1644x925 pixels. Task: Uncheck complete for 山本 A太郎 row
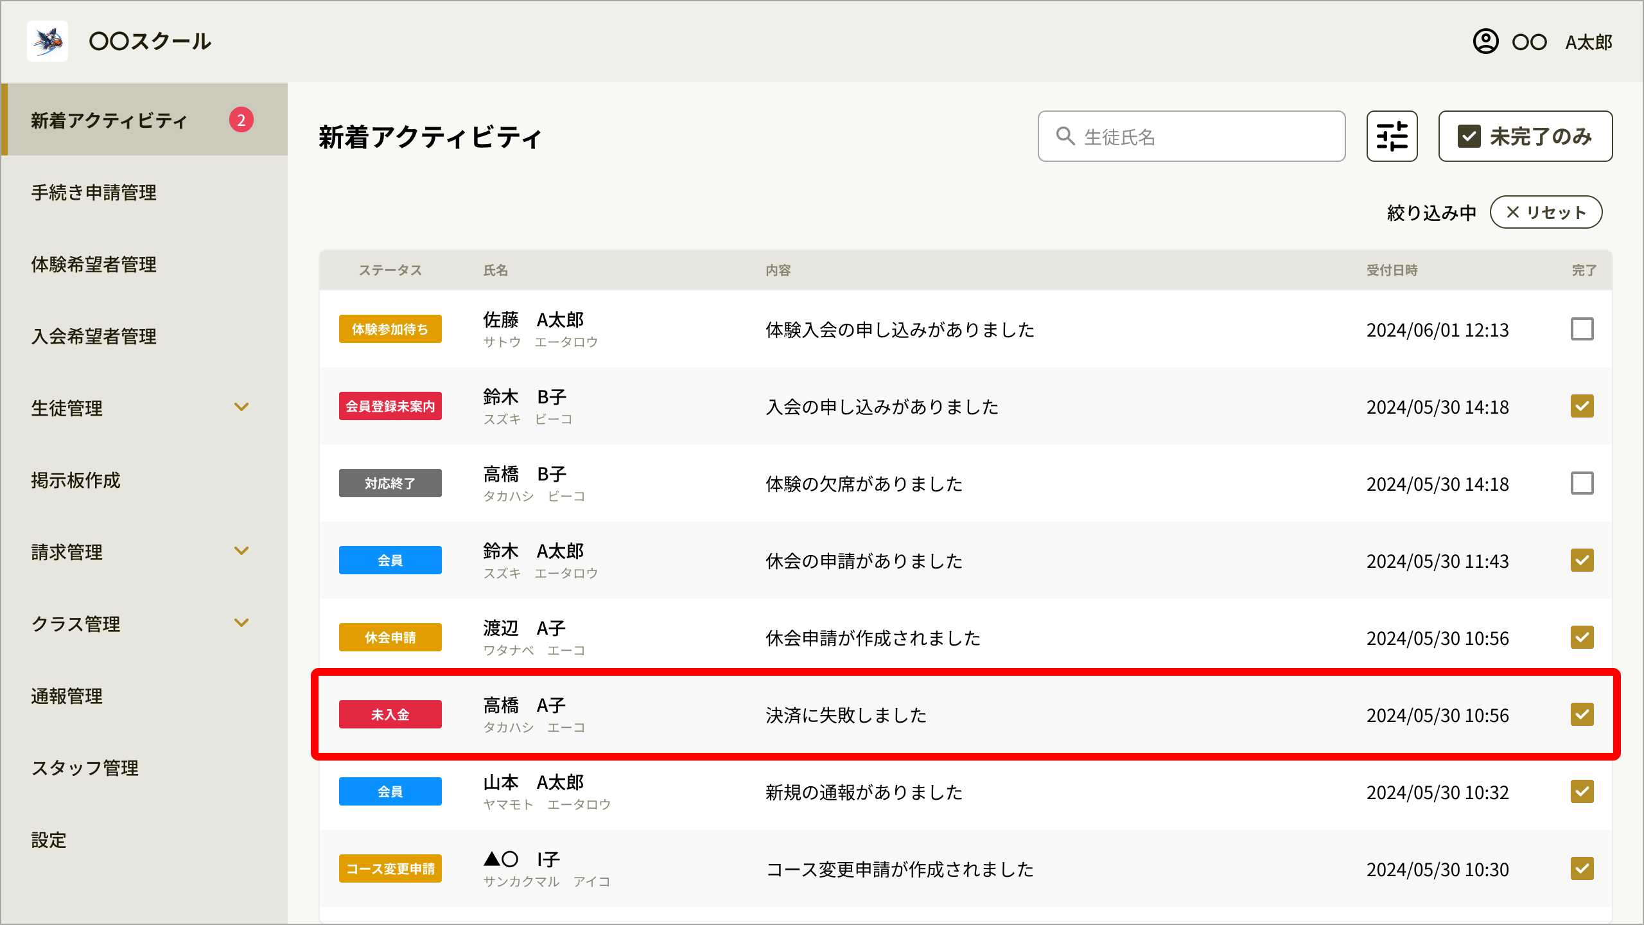[1582, 791]
